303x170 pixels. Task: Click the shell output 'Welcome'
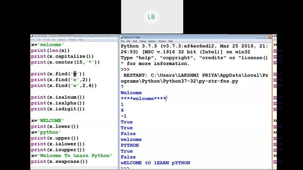(131, 93)
